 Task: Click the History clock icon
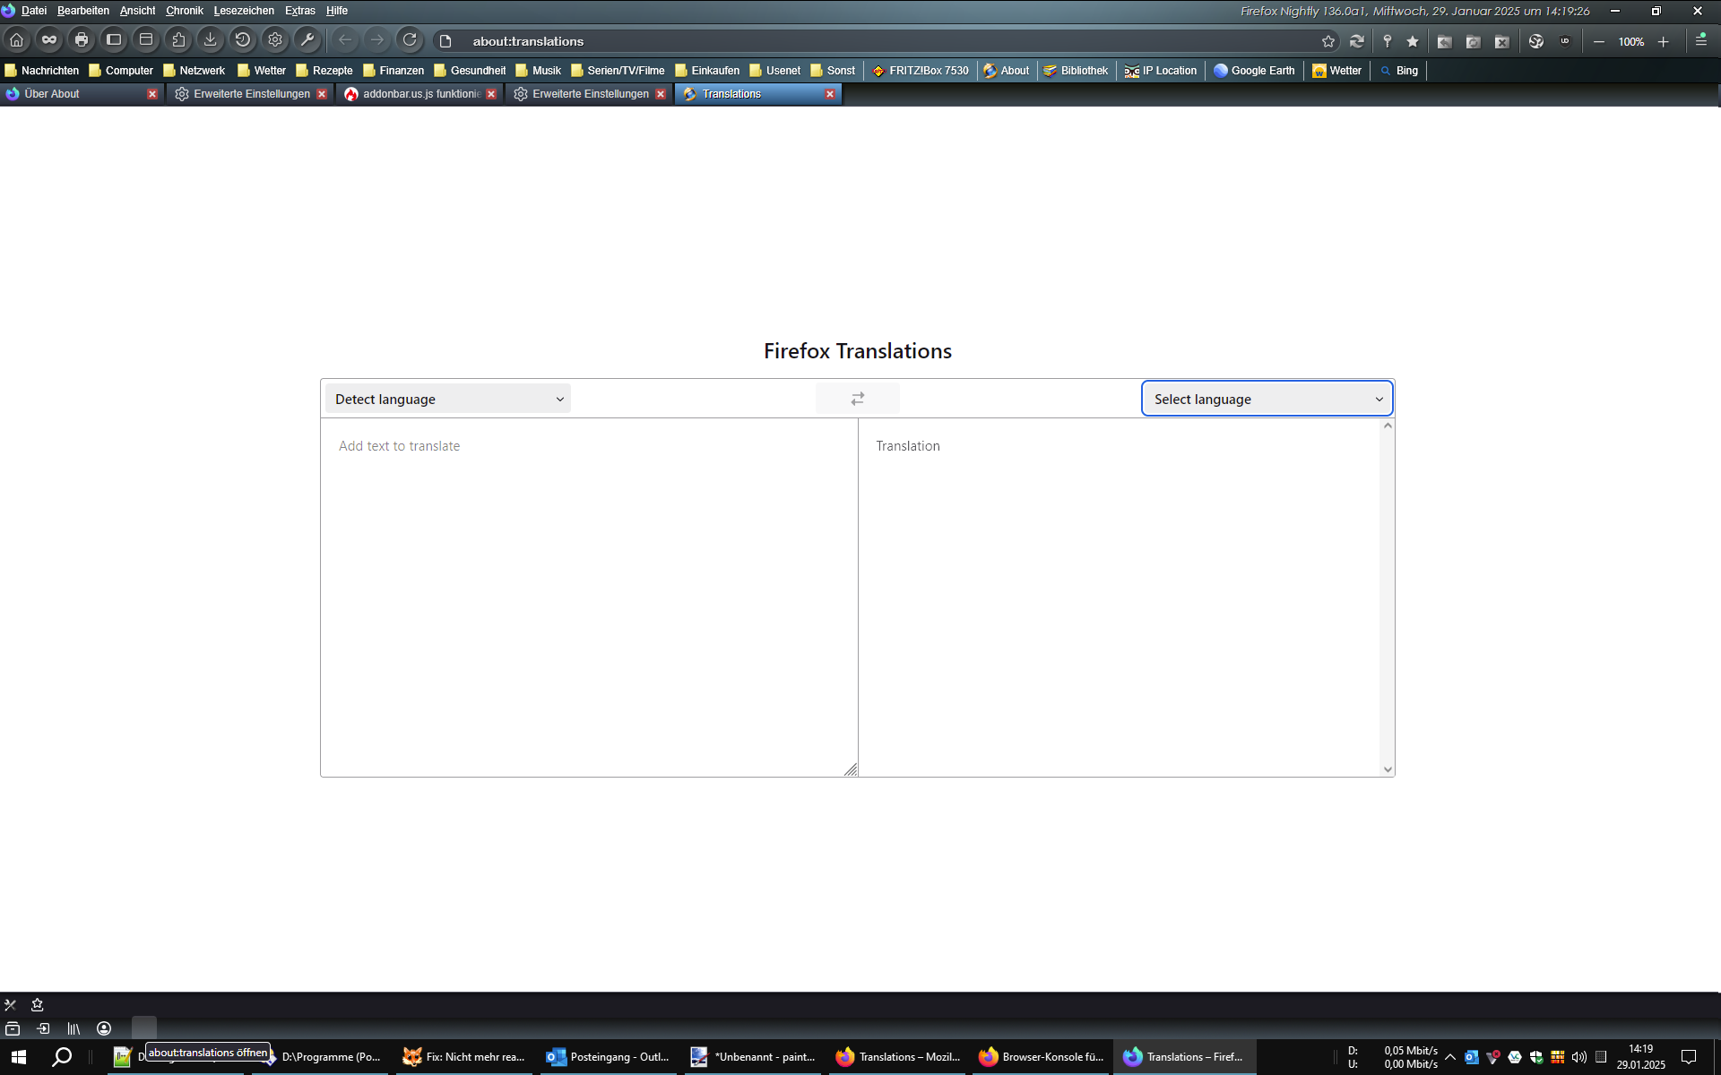click(242, 40)
